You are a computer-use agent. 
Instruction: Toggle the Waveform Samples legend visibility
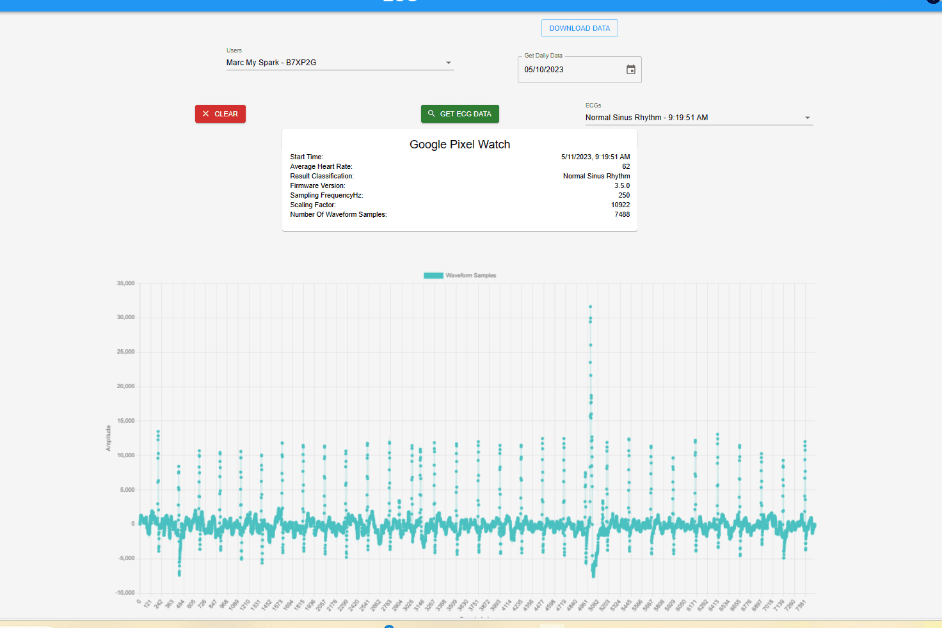click(x=470, y=276)
